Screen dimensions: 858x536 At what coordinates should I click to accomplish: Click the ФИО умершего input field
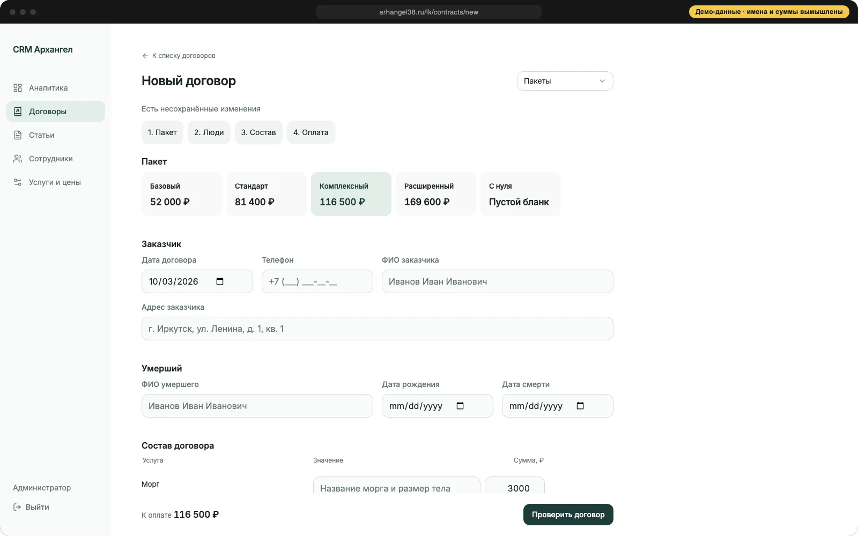click(257, 406)
